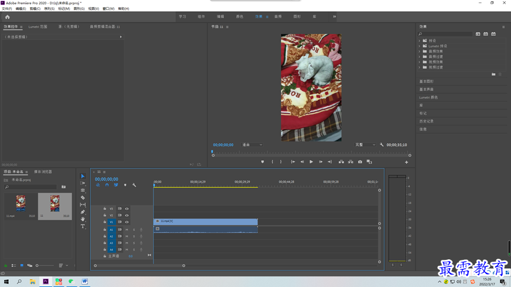Open the zoom level dropdown 适合

click(x=252, y=144)
